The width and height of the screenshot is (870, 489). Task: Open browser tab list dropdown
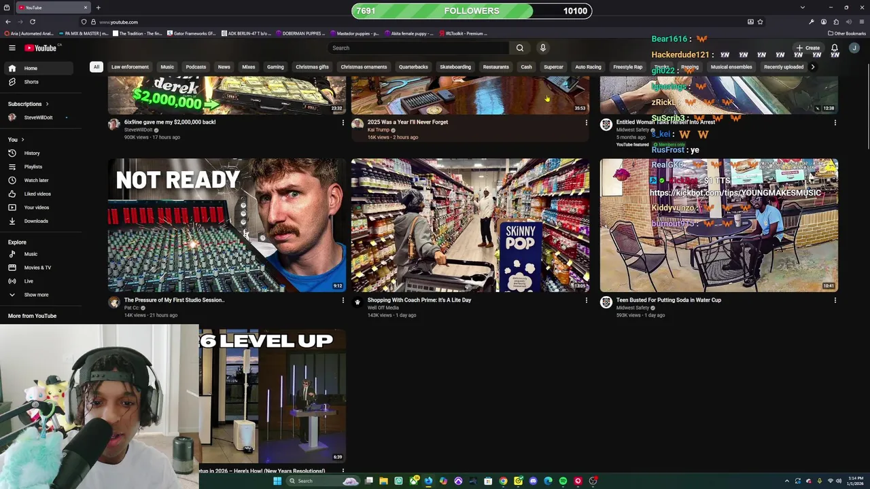[x=802, y=7]
